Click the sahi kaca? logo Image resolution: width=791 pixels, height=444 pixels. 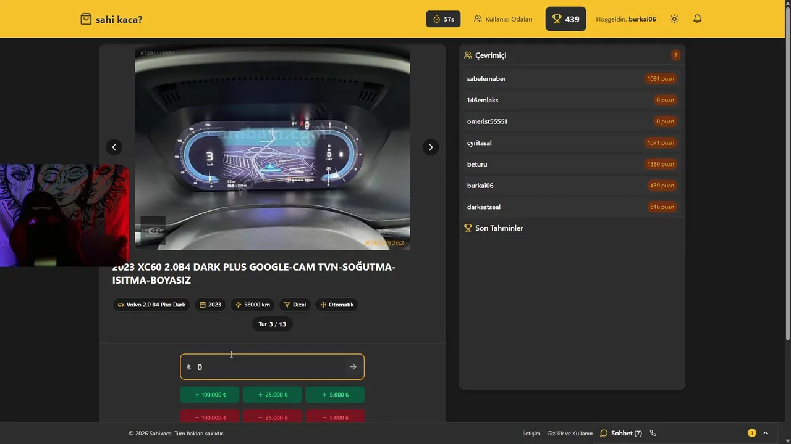tap(111, 19)
